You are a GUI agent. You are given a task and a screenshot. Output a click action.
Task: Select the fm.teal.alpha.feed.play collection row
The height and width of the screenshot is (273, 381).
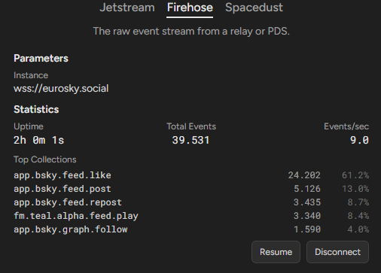[x=191, y=216]
